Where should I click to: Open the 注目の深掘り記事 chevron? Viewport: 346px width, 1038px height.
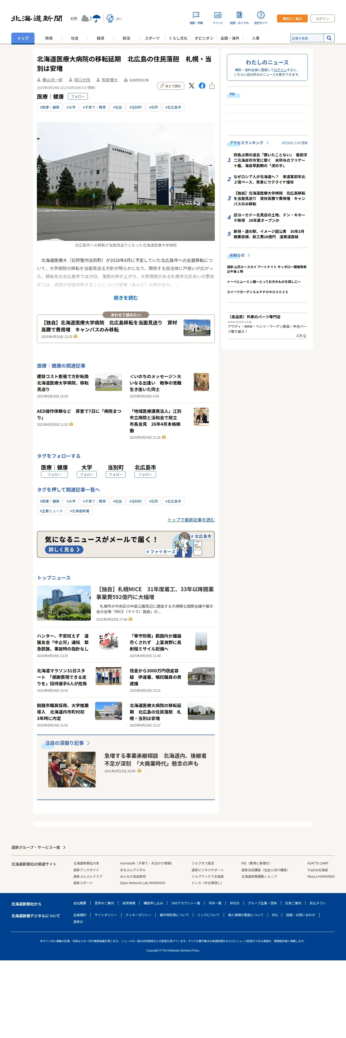[x=88, y=743]
